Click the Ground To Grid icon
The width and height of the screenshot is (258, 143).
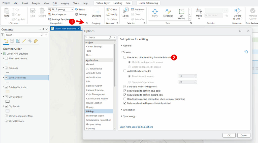click(x=237, y=11)
